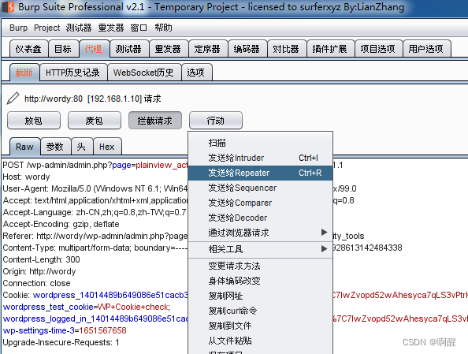Choose 身体编码改变 from the menu
Viewport: 468px width, 354px height.
click(x=260, y=281)
